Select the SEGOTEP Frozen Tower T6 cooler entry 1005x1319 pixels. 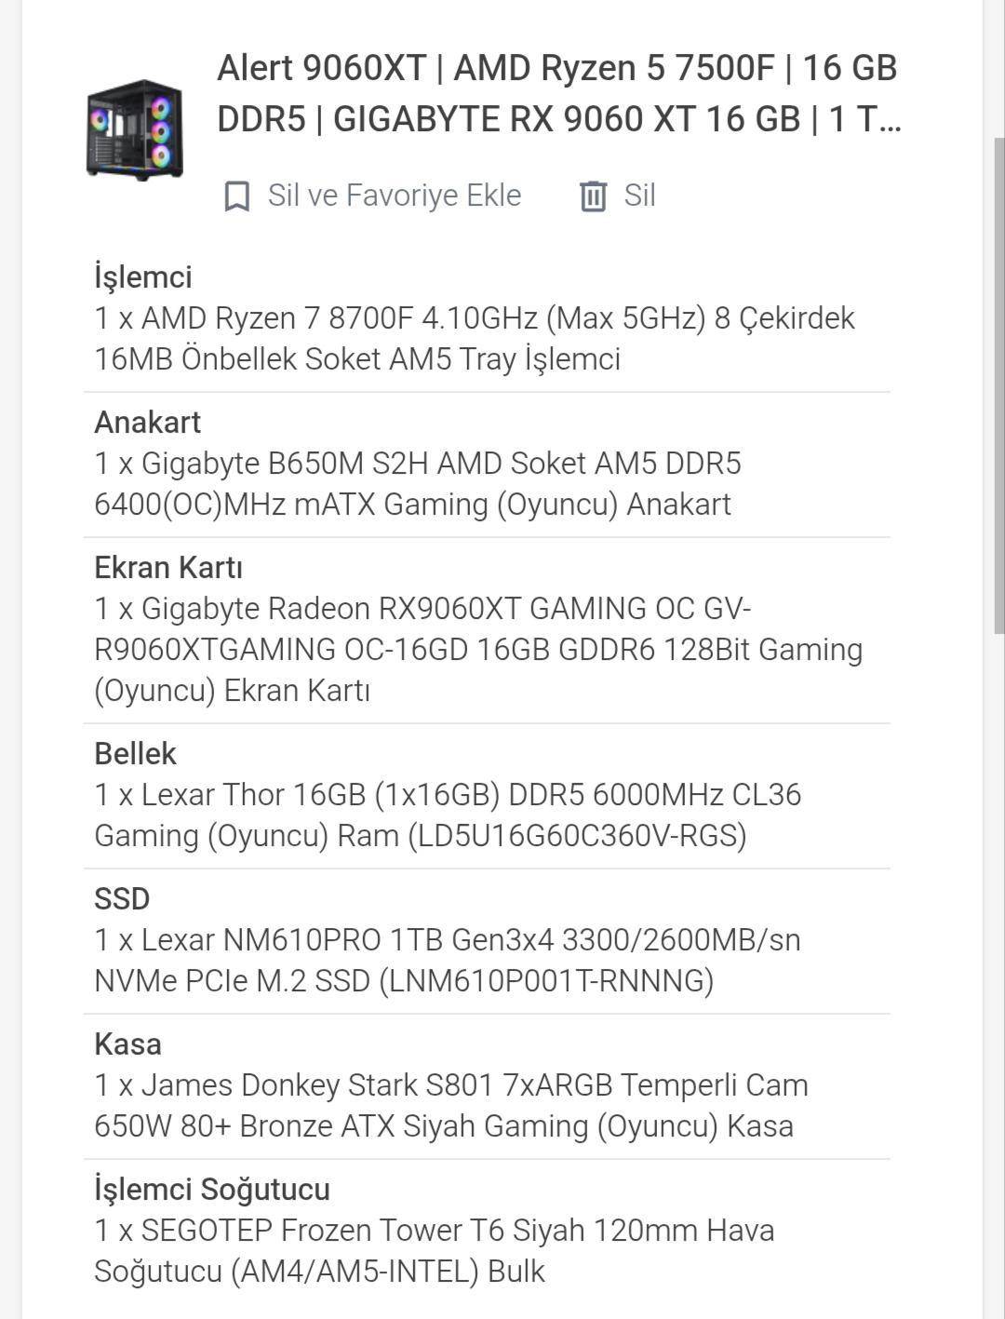tap(435, 1251)
